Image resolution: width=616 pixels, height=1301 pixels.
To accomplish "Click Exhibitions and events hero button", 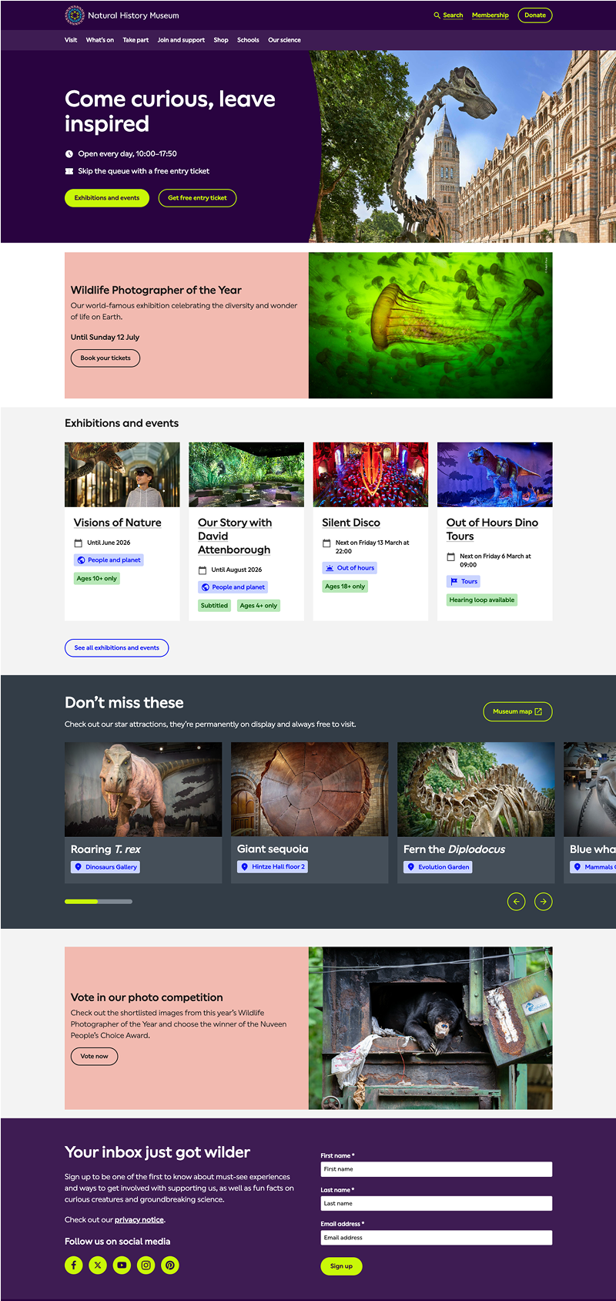I will click(x=107, y=198).
